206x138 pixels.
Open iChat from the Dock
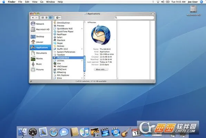[x=64, y=132]
